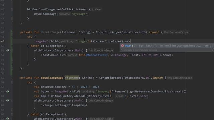This screenshot has width=214, height=120.
Task: Collapse the catch block on line 65
Action: (12, 114)
